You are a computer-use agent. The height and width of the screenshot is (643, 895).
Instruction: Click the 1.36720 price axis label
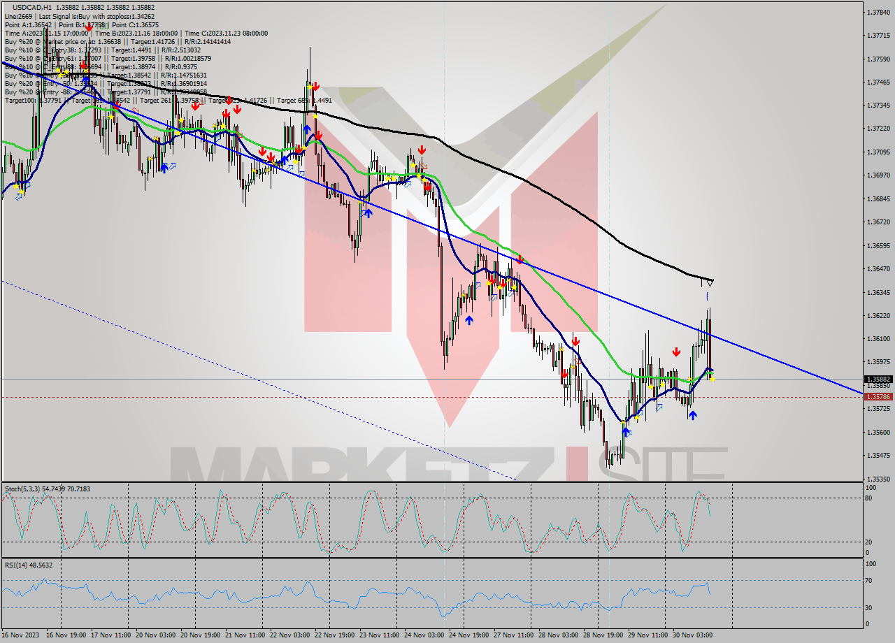coord(879,222)
